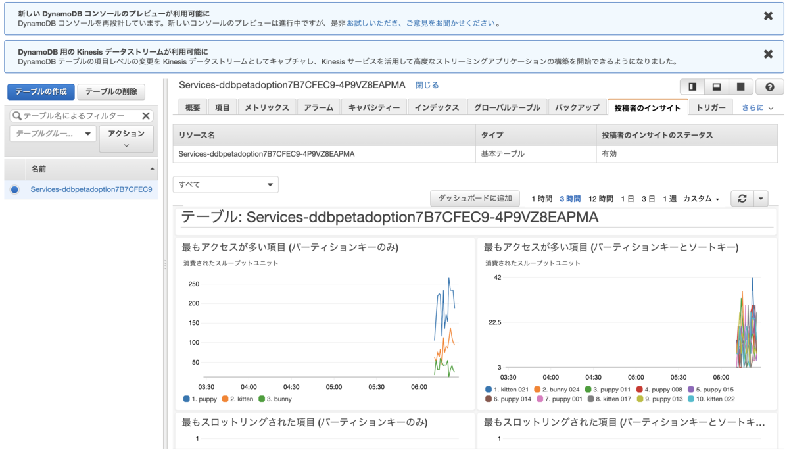Expand the さらに more tabs menu
The height and width of the screenshot is (454, 789).
click(x=758, y=107)
